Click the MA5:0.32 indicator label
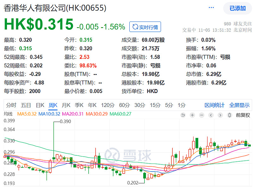Image resolution: width=253 pixels, height=187 pixels. click(27, 114)
